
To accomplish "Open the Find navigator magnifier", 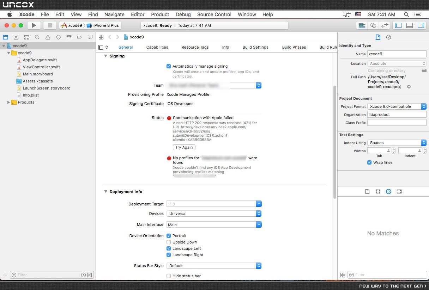I will click(37, 37).
